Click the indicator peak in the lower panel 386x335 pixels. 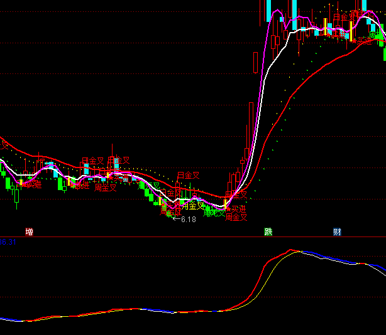[x=292, y=251]
